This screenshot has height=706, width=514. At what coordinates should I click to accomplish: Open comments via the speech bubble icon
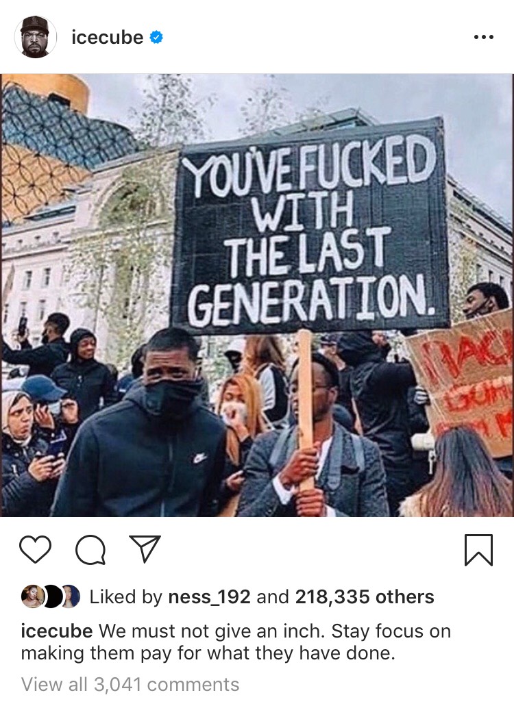click(x=90, y=550)
